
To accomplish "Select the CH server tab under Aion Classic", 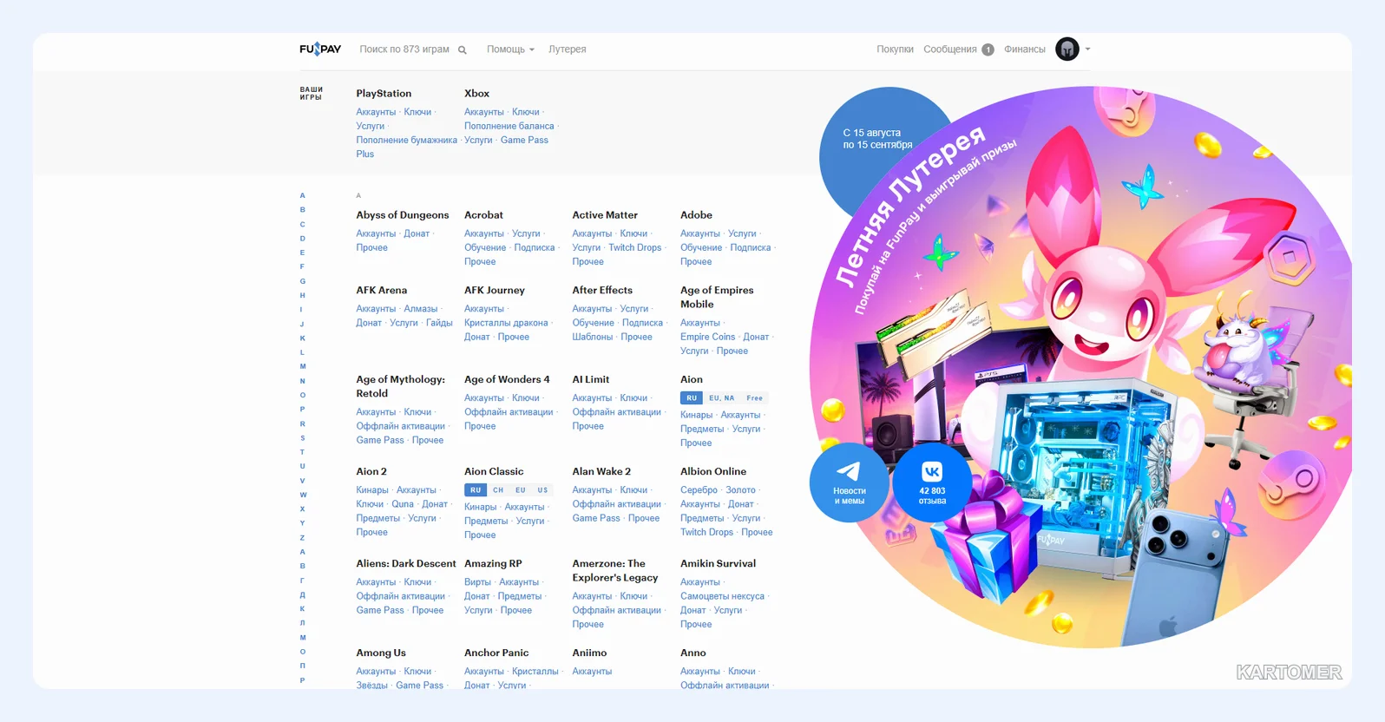I will (x=498, y=490).
